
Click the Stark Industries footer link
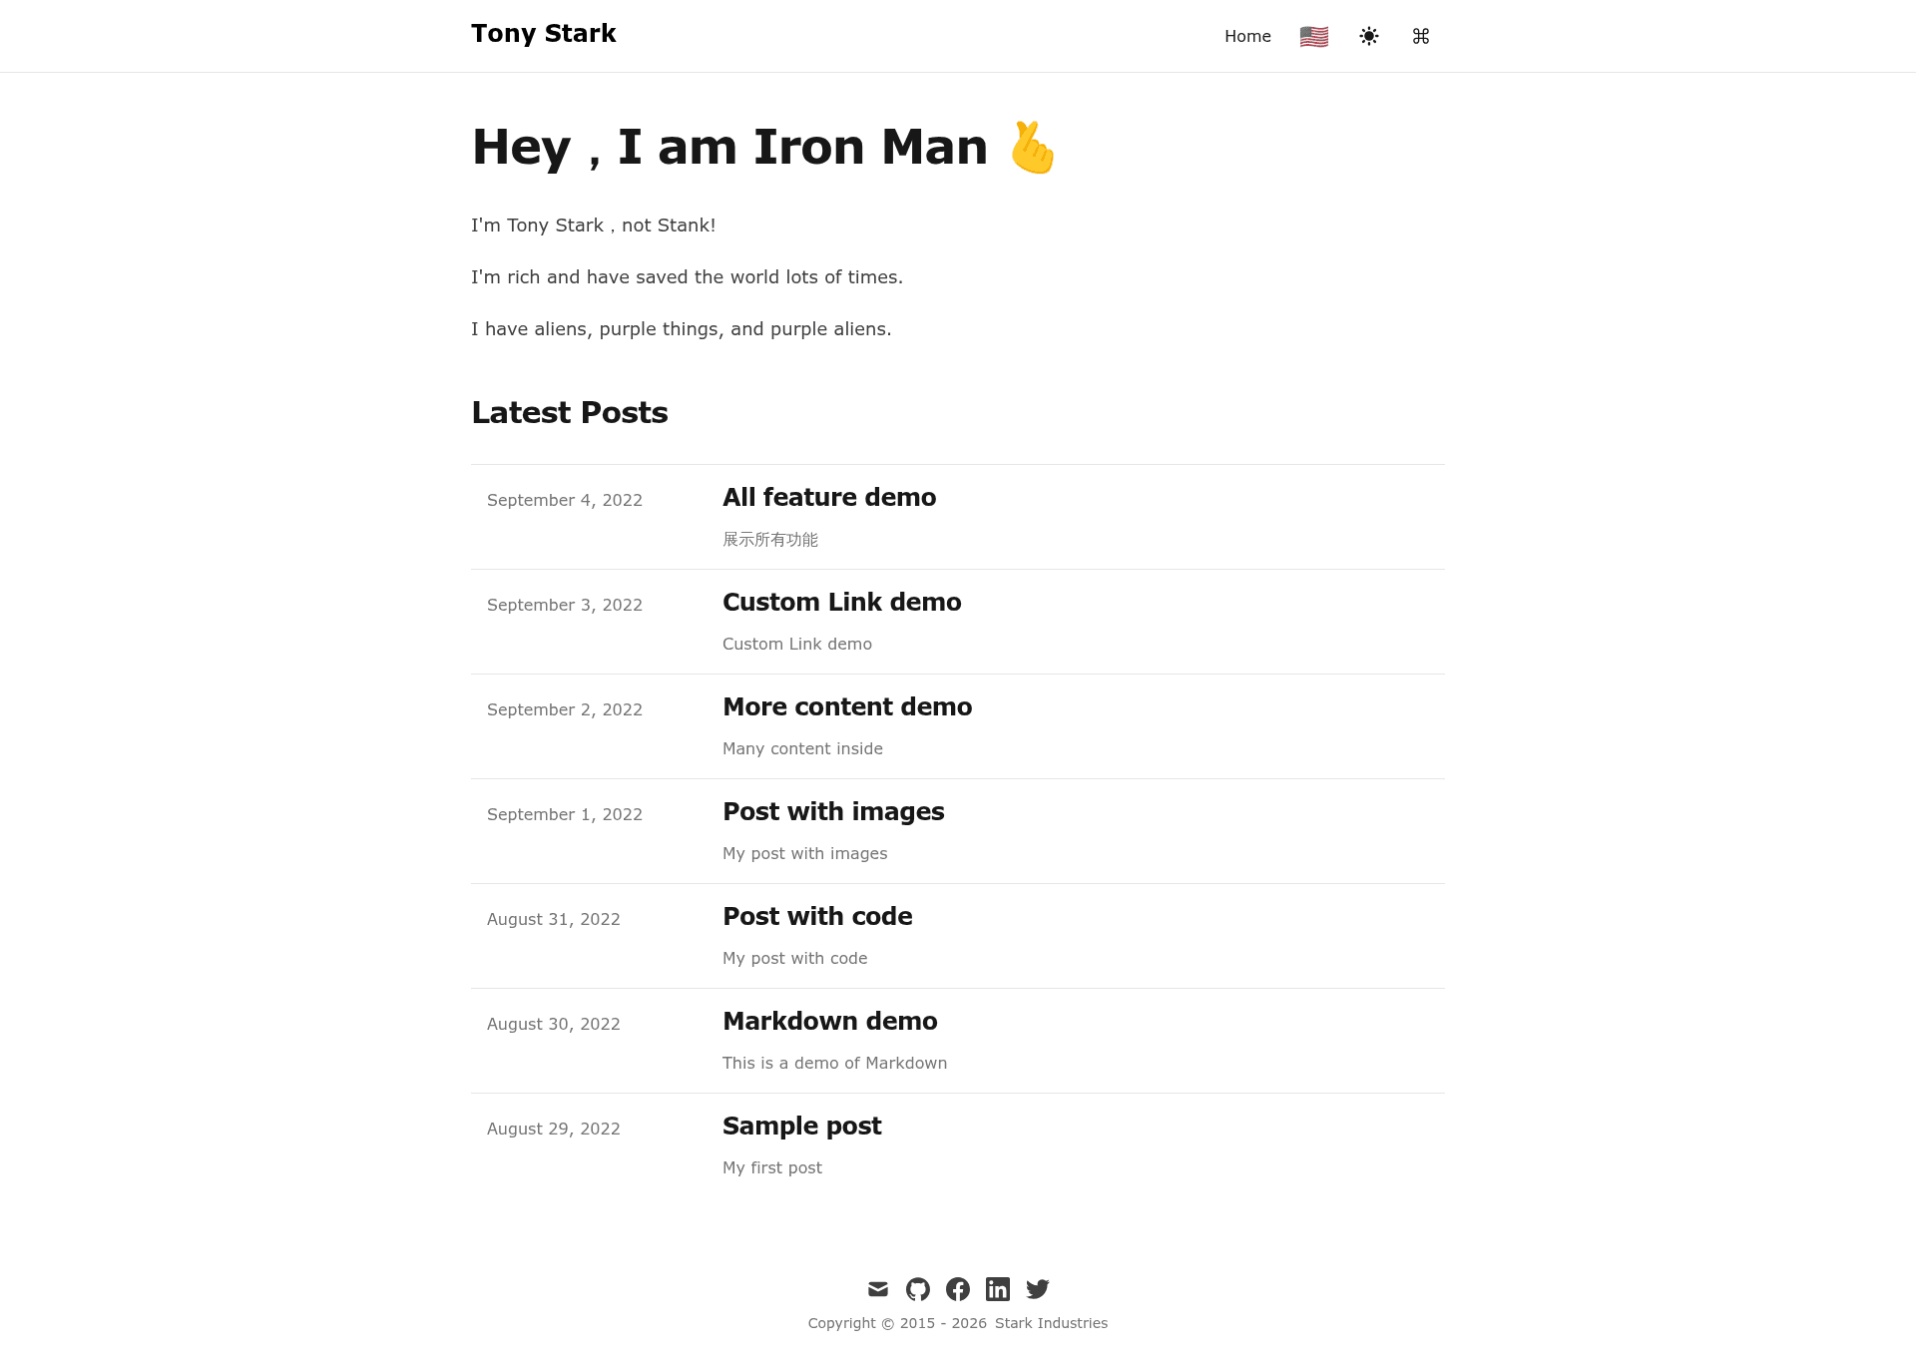pos(1051,1323)
